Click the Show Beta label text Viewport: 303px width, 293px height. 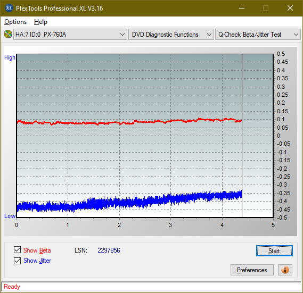(37, 250)
